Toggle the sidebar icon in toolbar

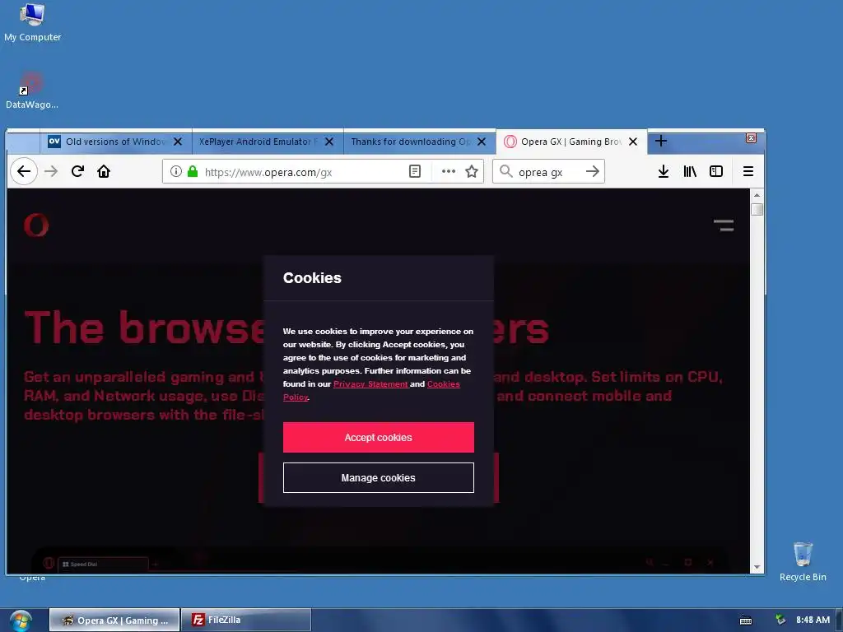point(716,171)
